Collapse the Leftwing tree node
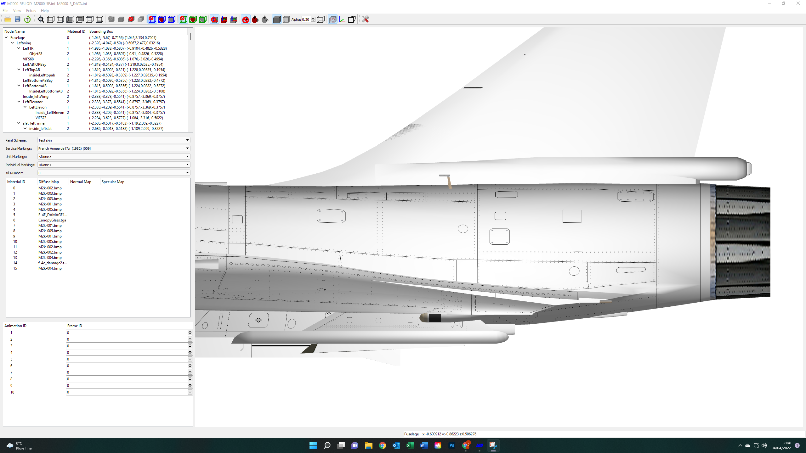This screenshot has height=453, width=806. tap(13, 43)
